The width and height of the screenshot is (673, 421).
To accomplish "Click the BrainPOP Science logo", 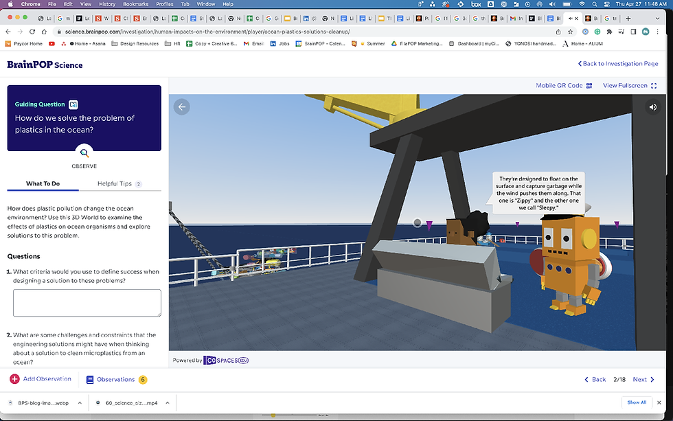I will click(x=45, y=65).
